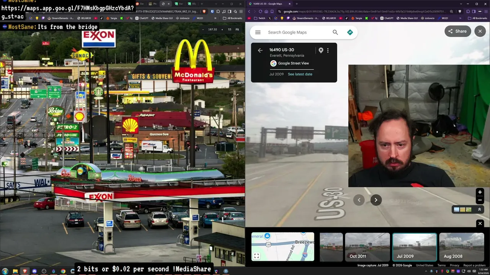Zoom in on Street View
Viewport: 490px width, 275px height.
point(480,192)
